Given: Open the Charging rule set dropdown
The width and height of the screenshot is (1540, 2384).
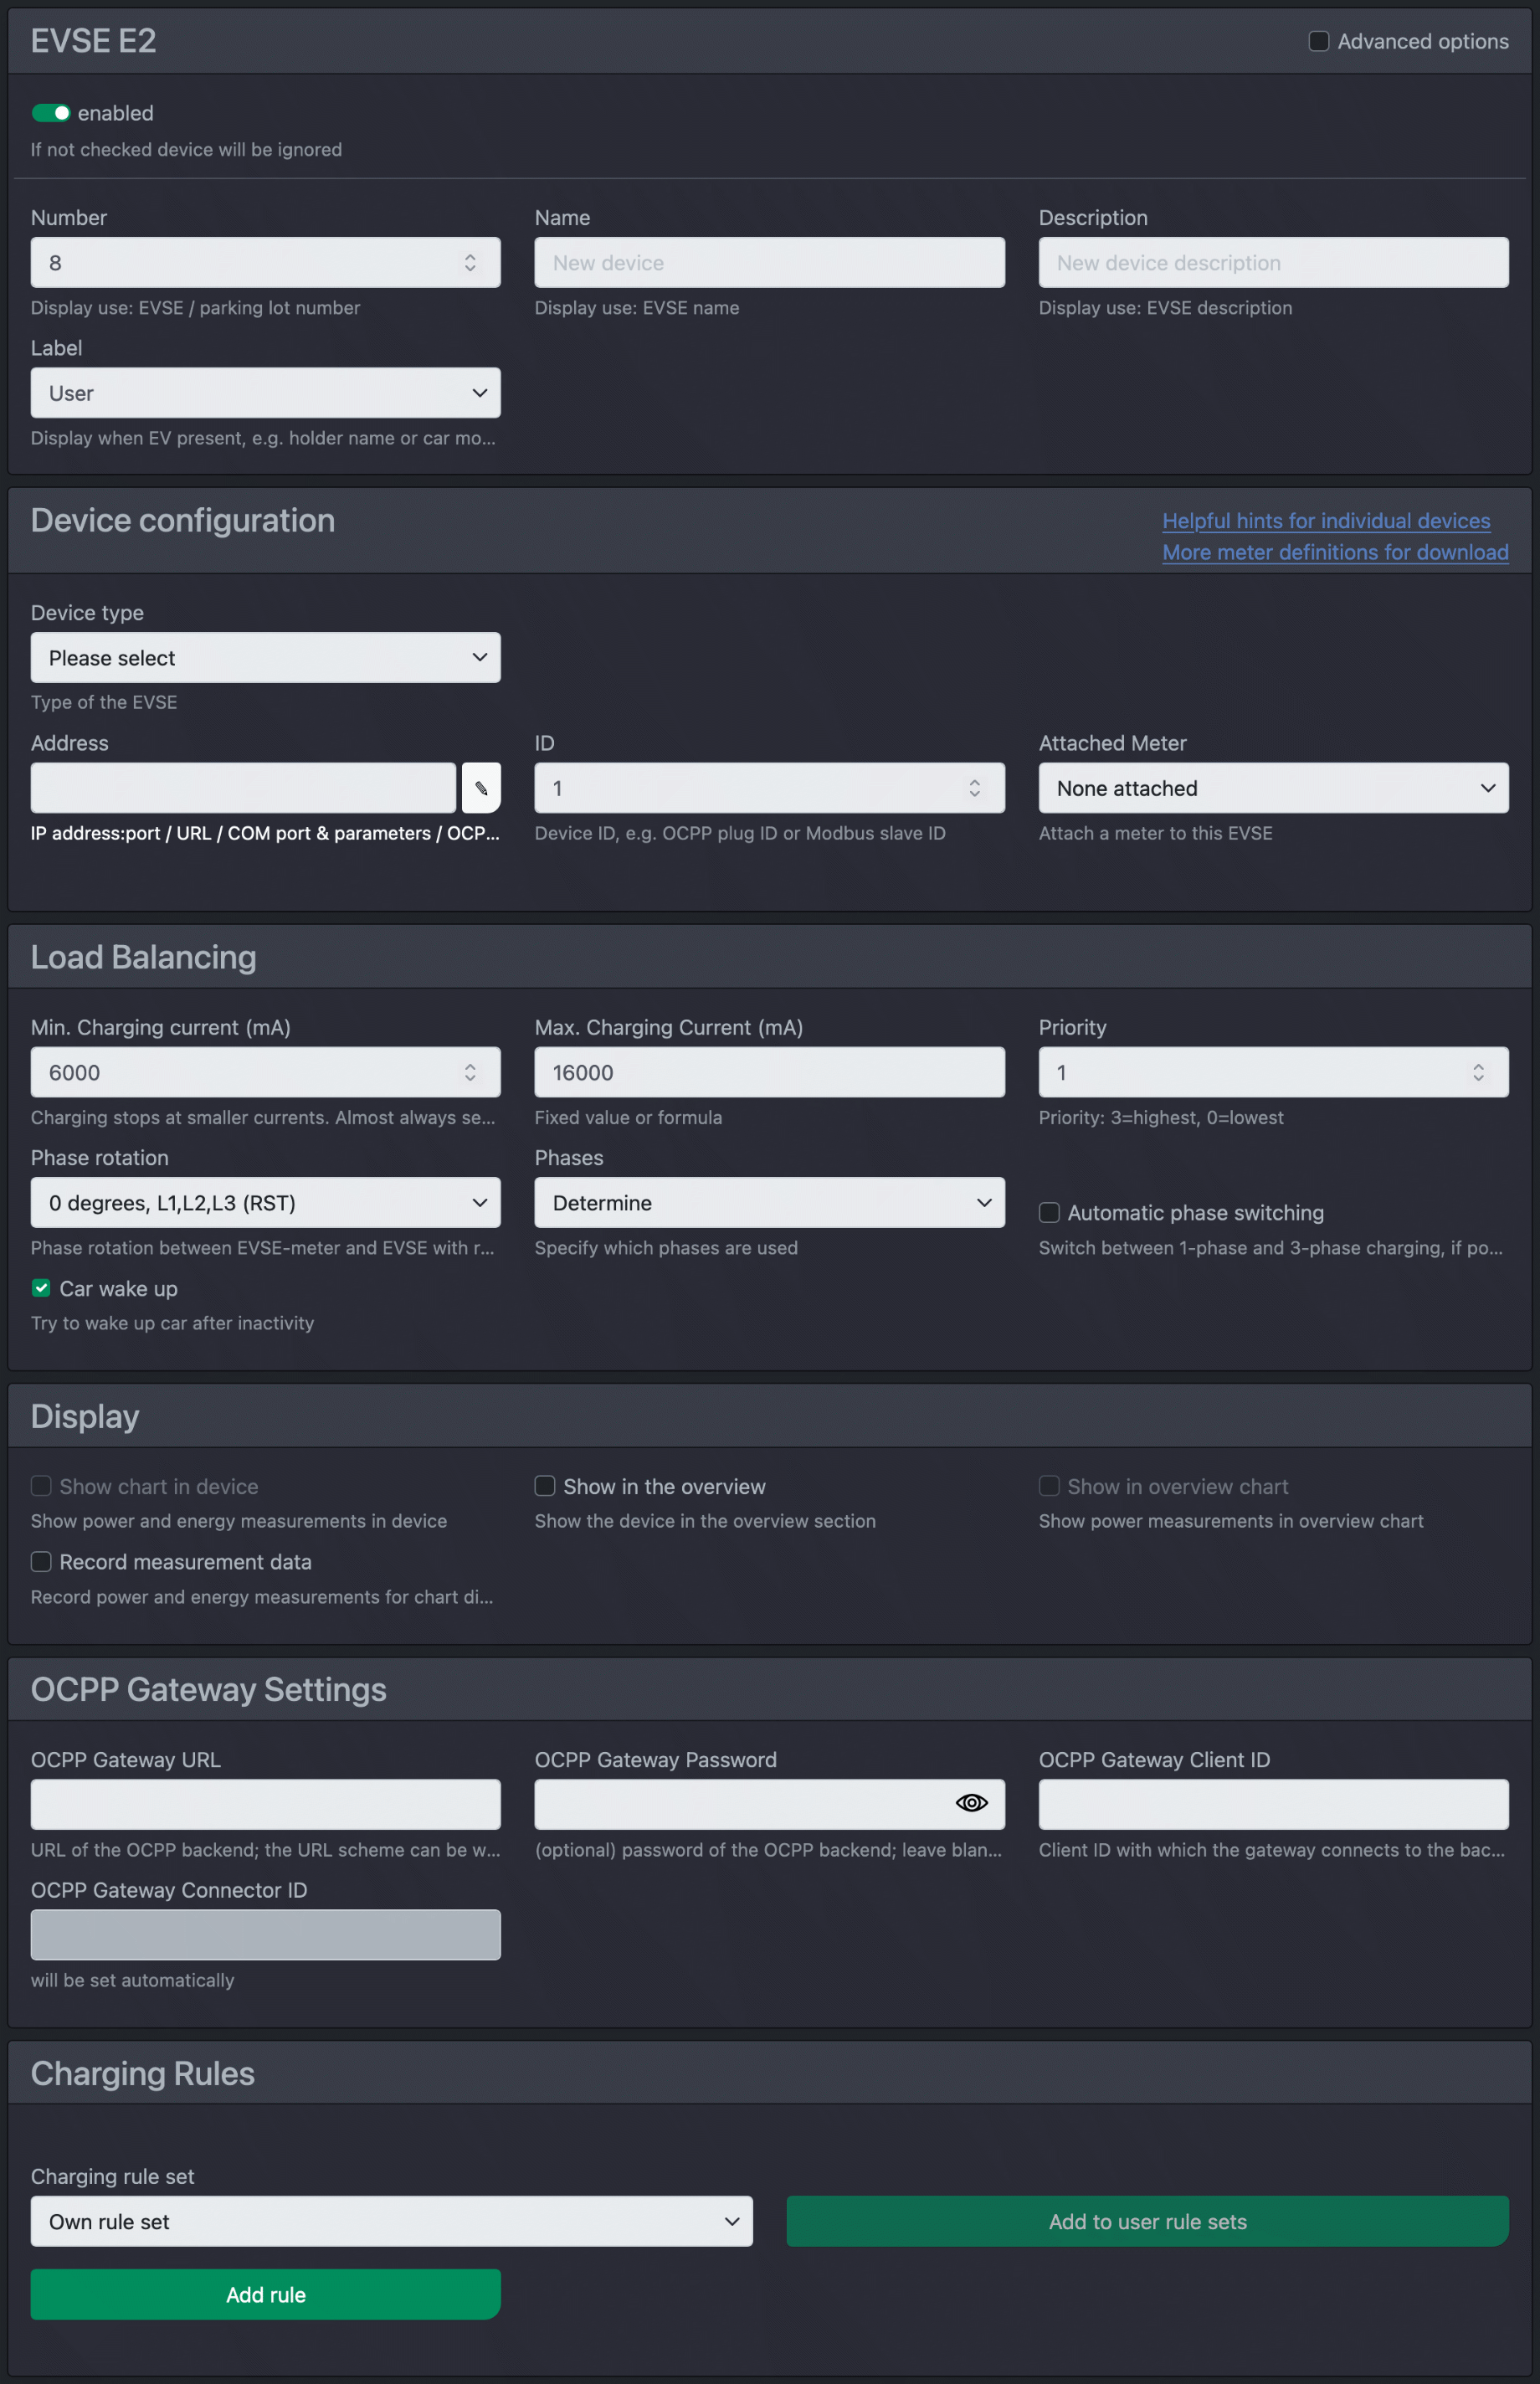Looking at the screenshot, I should click(390, 2221).
